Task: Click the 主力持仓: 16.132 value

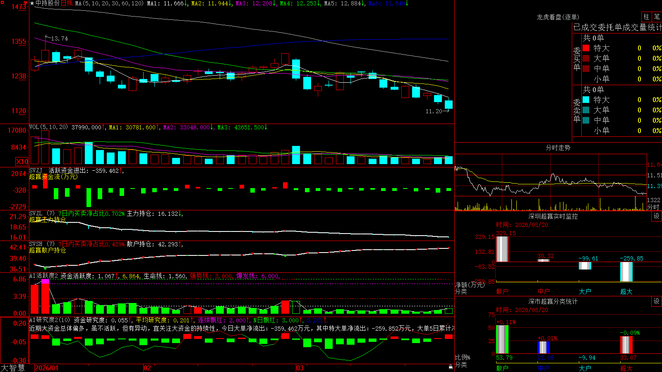Action: 153,214
